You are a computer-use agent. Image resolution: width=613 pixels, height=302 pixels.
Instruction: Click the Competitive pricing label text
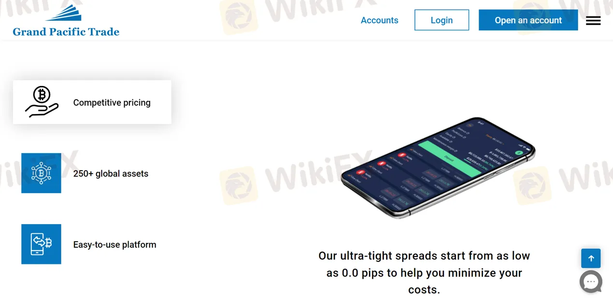(112, 102)
